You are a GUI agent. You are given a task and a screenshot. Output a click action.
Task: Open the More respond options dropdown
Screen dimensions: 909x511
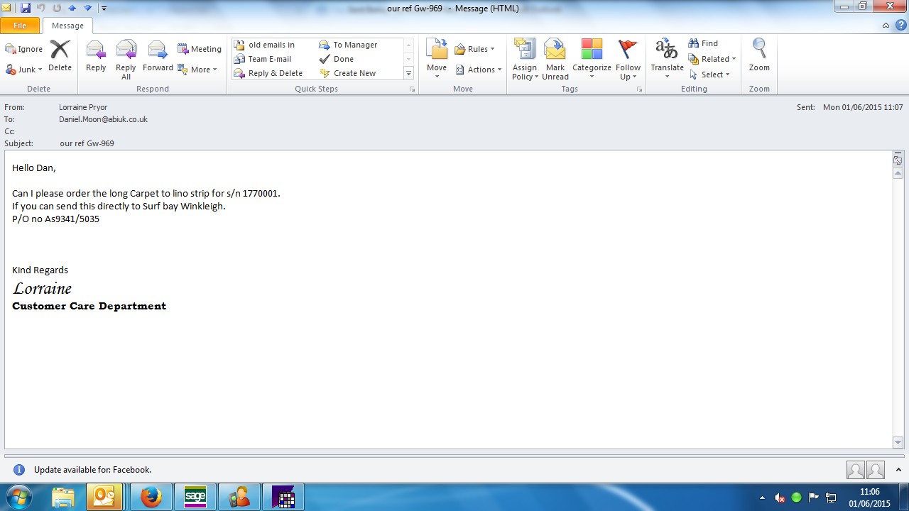[197, 70]
